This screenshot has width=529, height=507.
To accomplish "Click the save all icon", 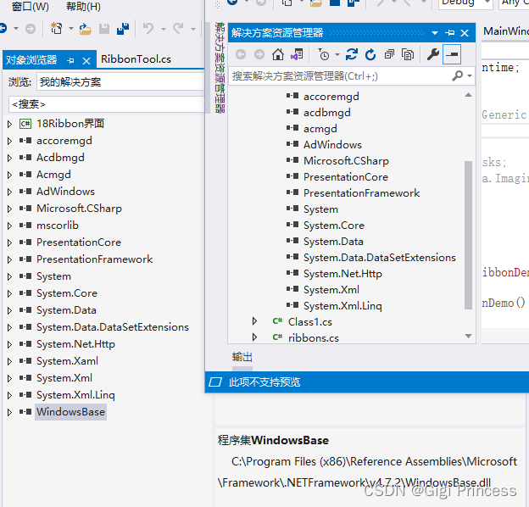I will (123, 29).
